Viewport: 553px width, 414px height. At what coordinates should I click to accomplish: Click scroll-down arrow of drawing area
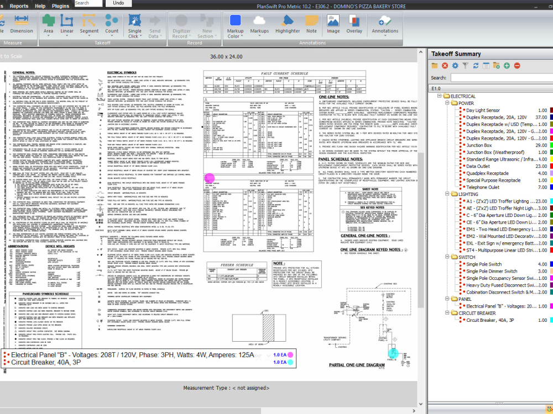tap(421, 404)
